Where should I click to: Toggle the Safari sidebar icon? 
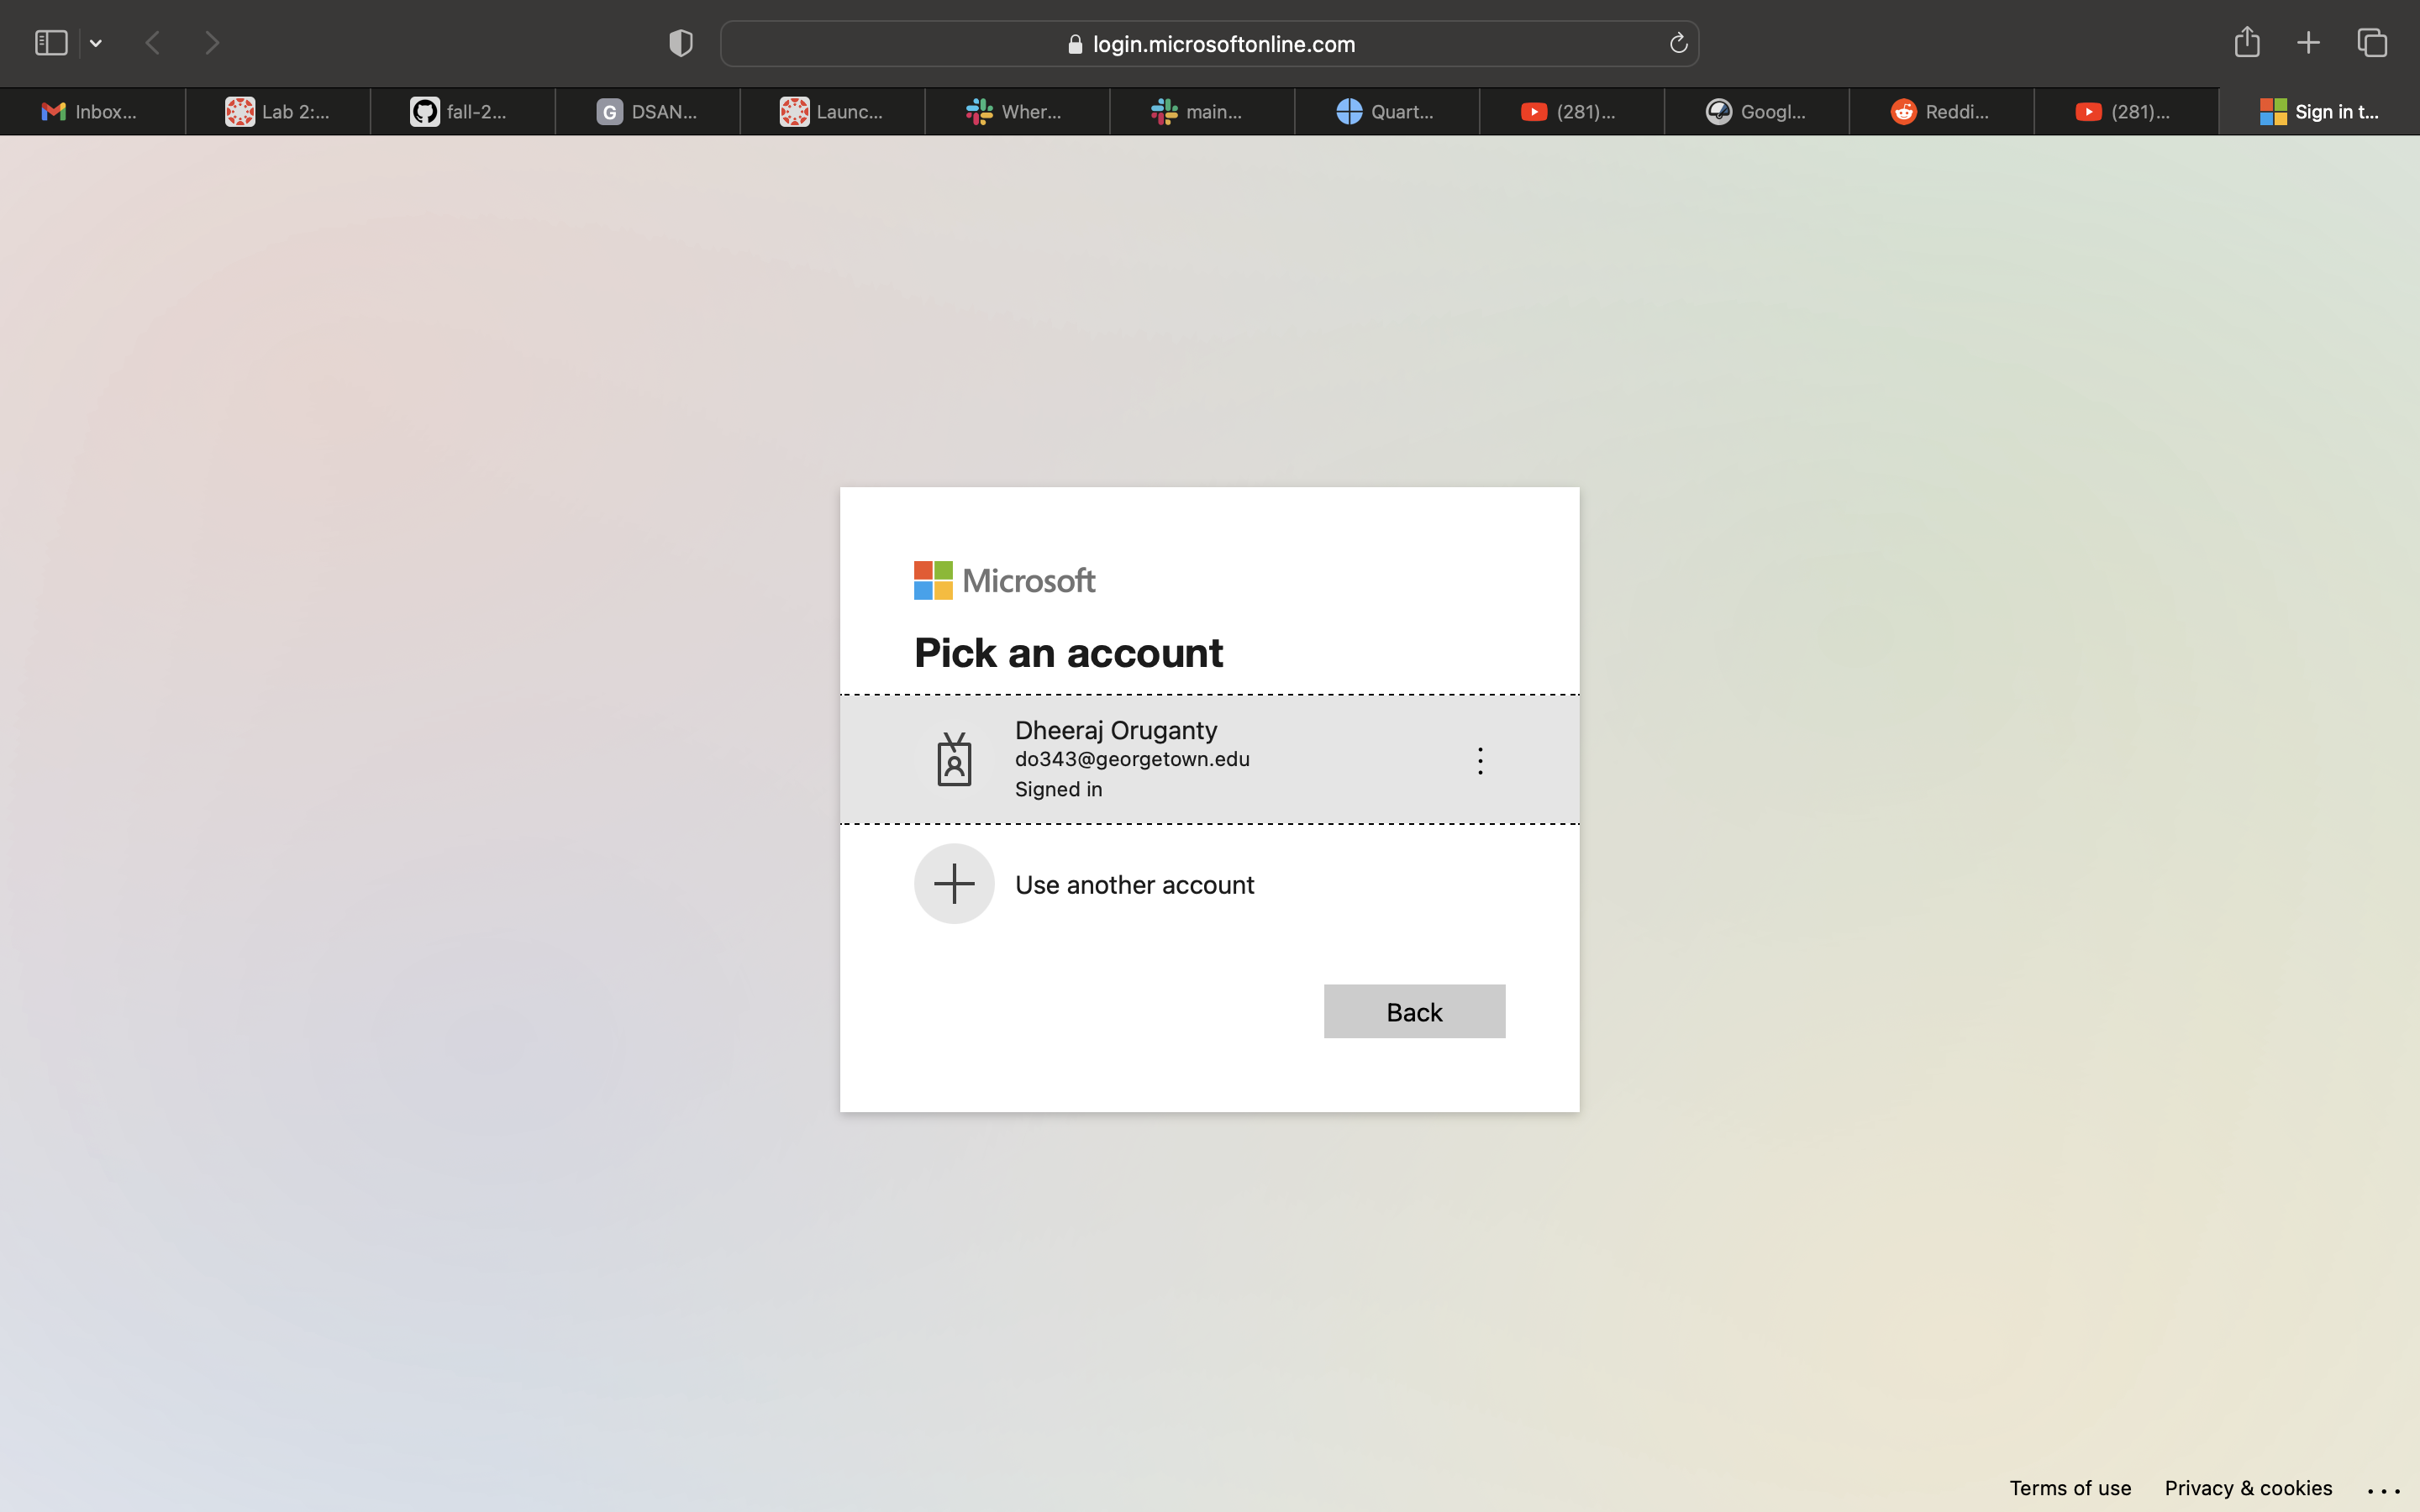click(51, 43)
